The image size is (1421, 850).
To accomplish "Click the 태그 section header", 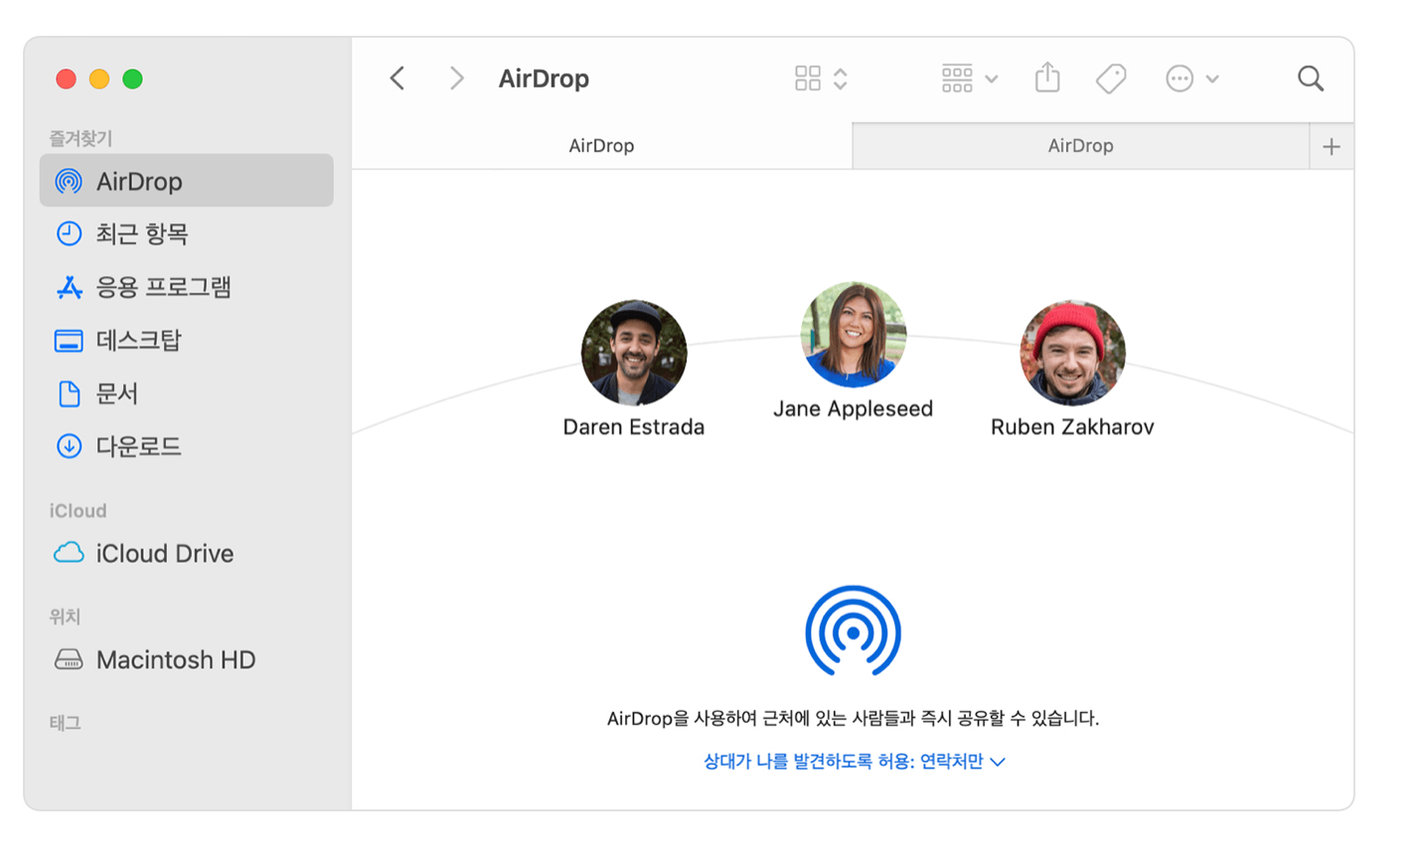I will tap(65, 723).
